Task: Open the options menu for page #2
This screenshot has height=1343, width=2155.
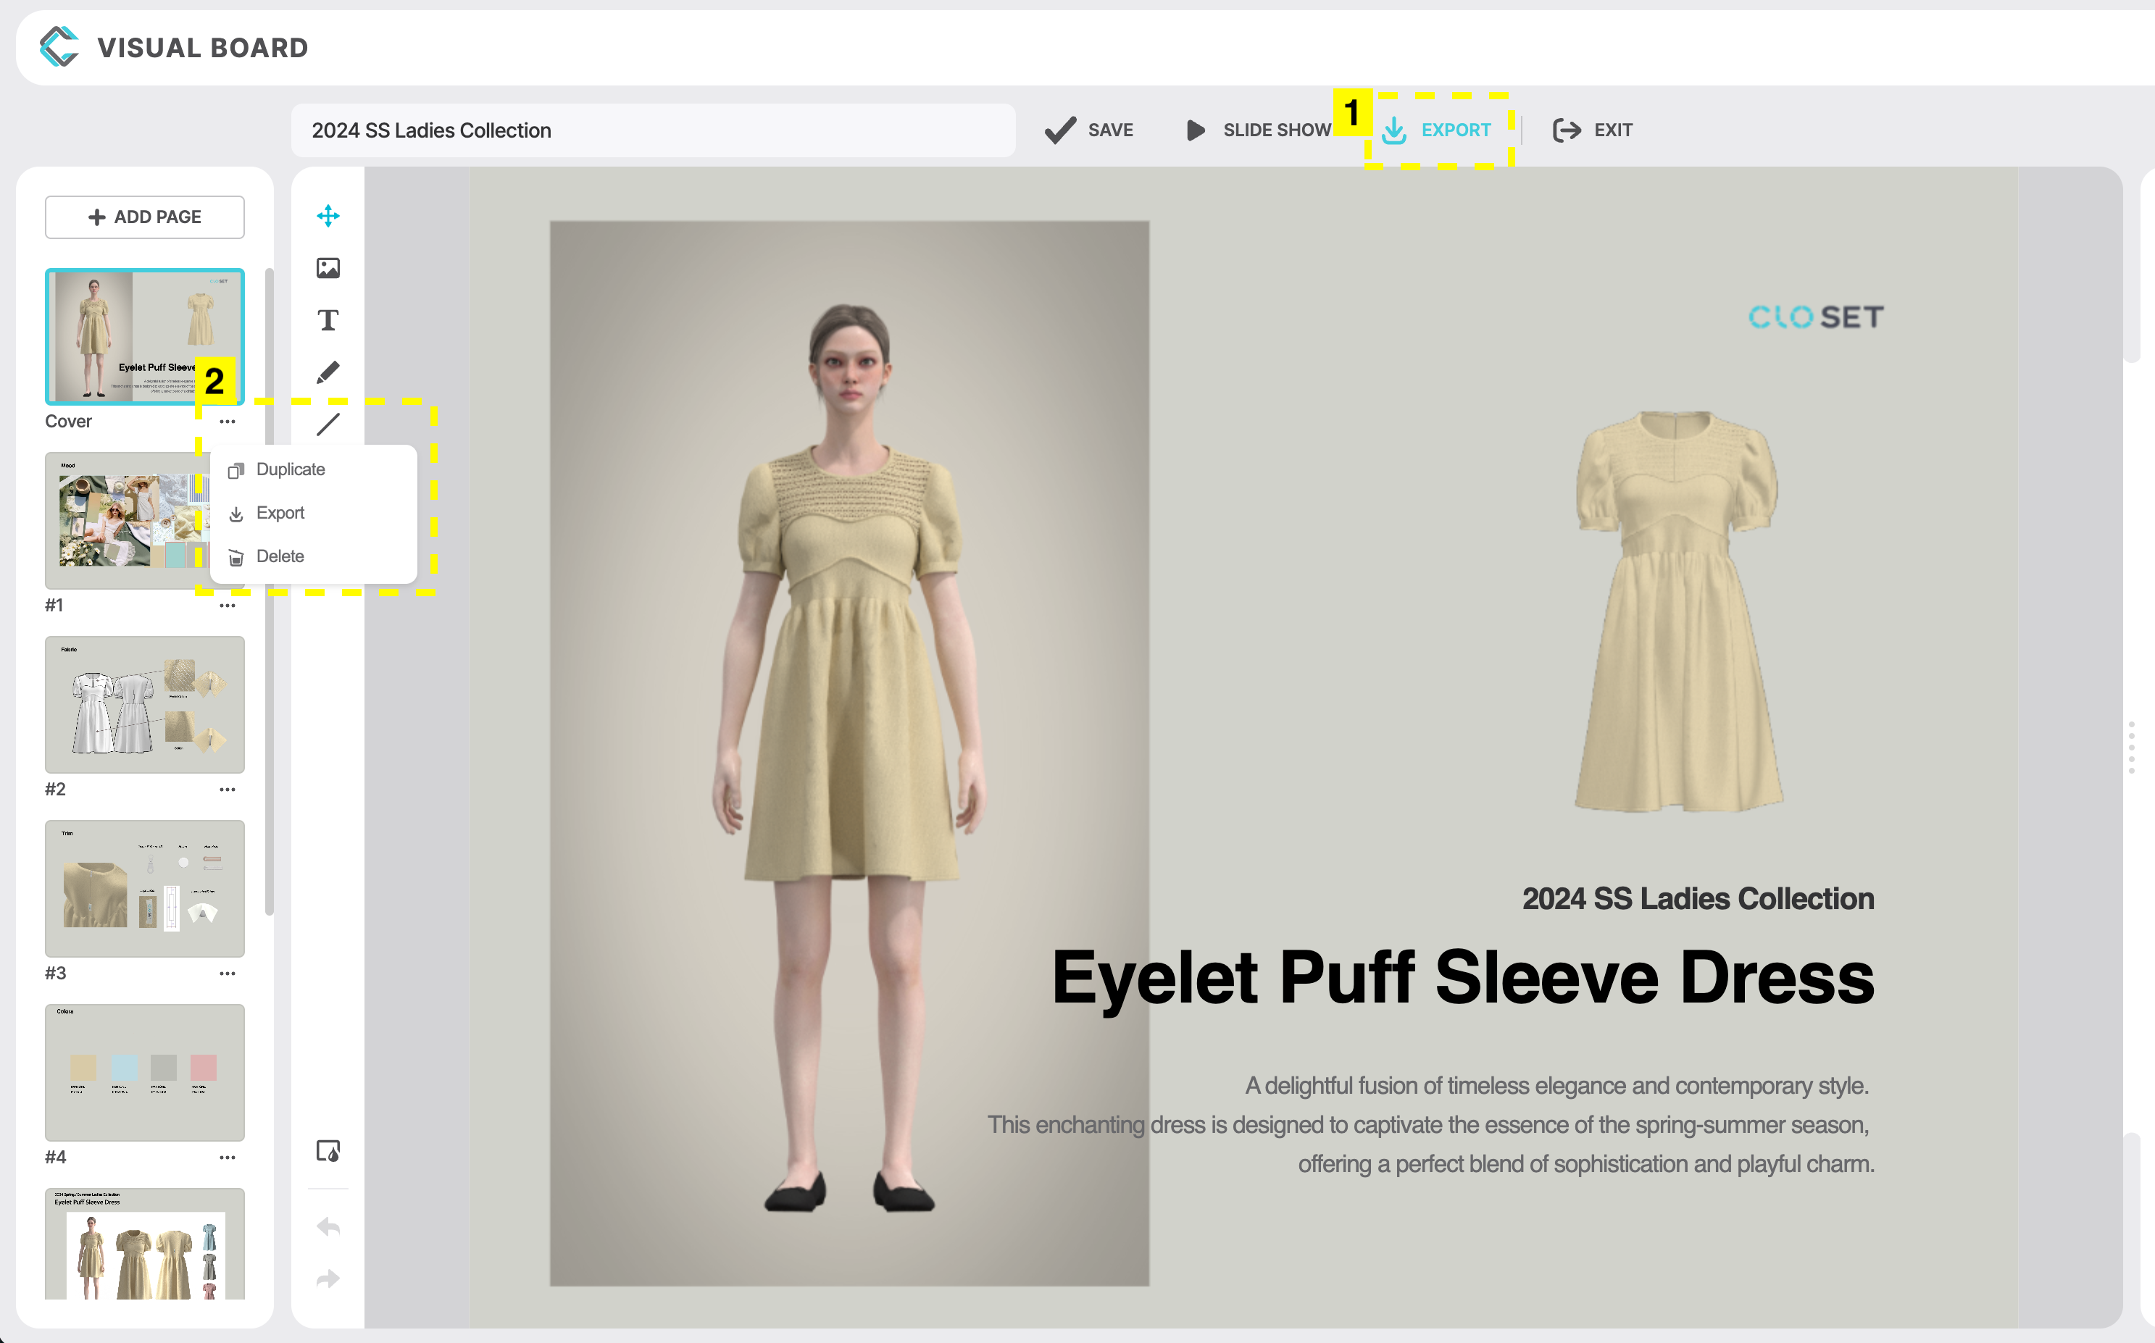Action: click(x=228, y=789)
